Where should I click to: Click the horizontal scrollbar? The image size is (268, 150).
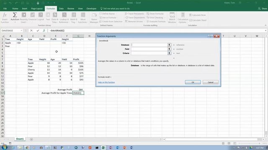(211, 139)
